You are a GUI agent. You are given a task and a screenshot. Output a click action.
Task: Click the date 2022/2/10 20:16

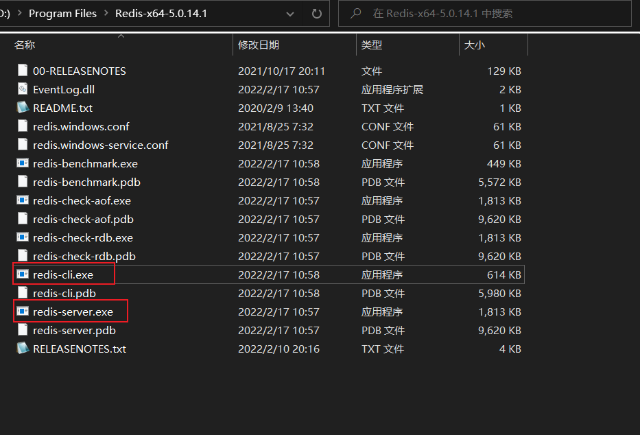click(278, 349)
